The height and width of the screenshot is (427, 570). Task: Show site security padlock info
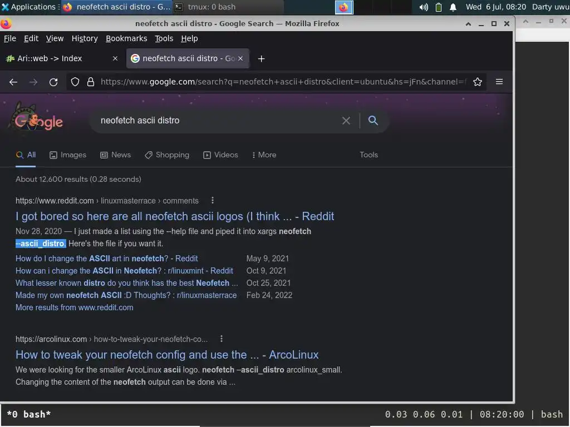[91, 82]
